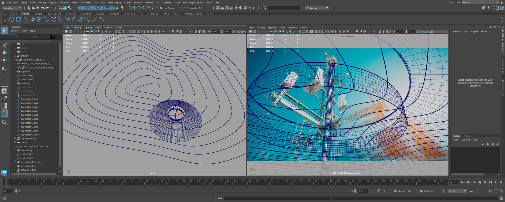Expand the presureSweeps node in Outliner
505x202 pixels.
click(x=15, y=139)
